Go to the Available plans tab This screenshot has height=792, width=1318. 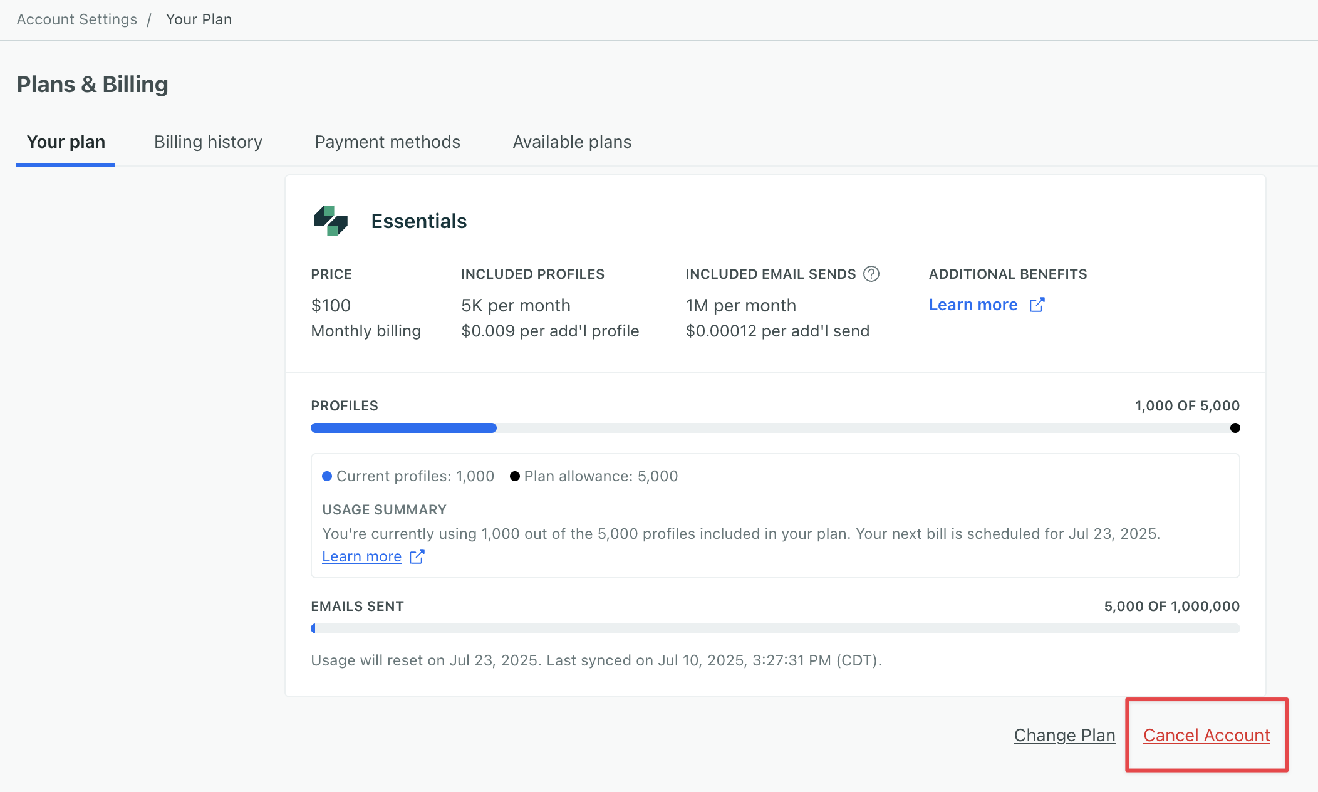[571, 142]
